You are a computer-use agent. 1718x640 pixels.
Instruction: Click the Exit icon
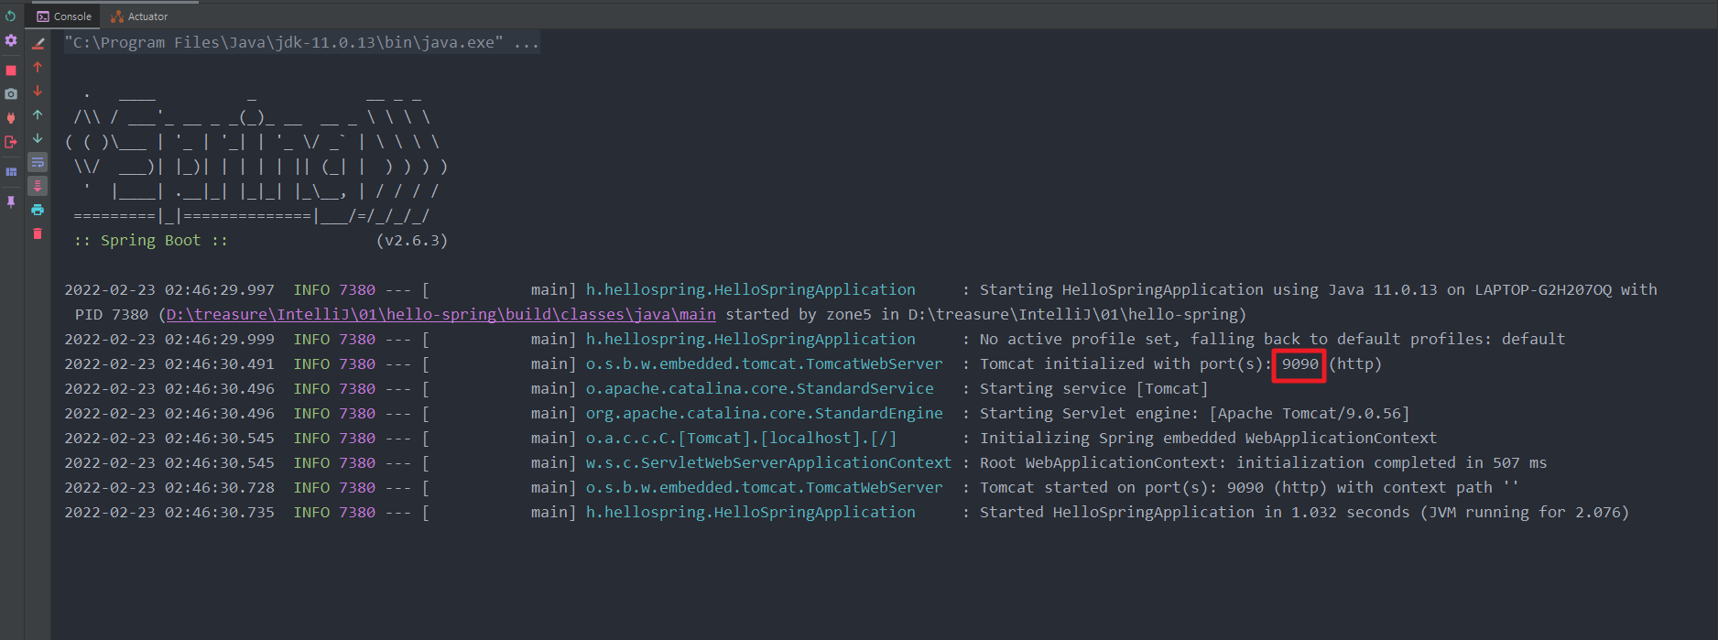click(x=11, y=142)
